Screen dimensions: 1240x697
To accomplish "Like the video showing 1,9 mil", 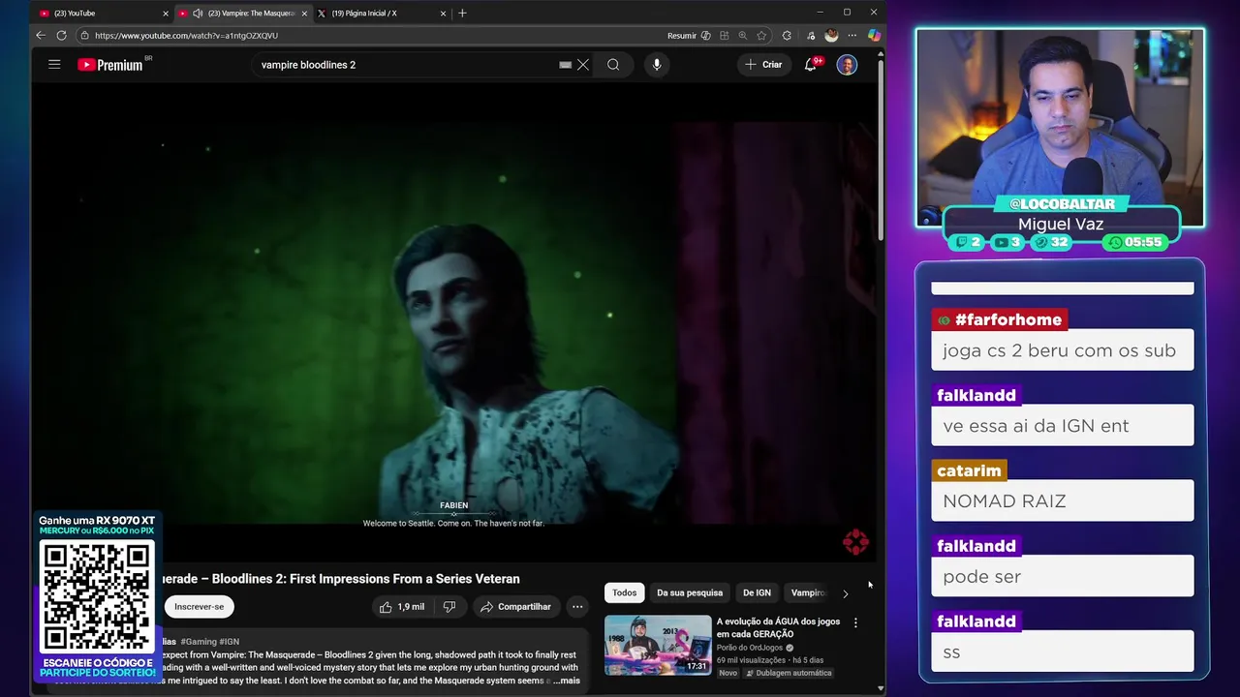I will [402, 607].
